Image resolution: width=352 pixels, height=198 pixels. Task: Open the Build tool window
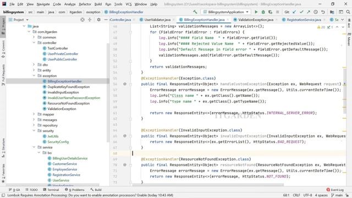point(96,190)
